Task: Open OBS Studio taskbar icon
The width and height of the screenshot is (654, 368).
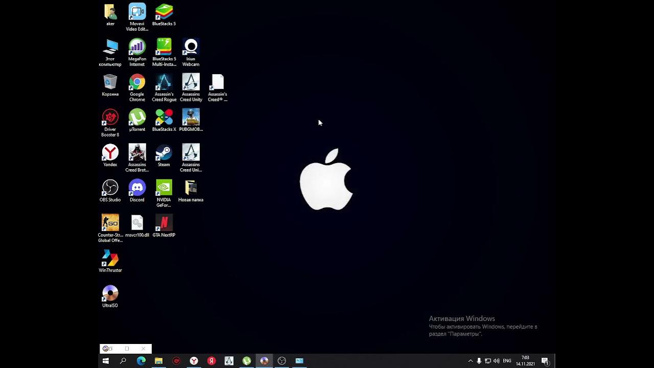Action: (282, 361)
